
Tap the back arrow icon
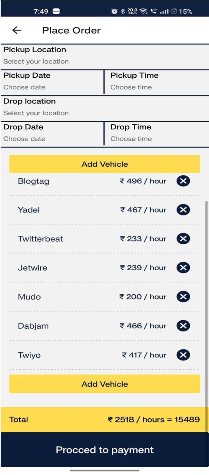[17, 30]
